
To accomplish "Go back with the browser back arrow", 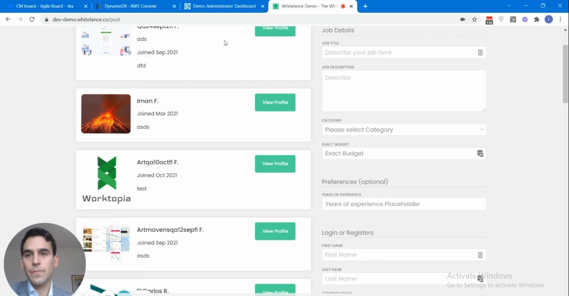I will tap(8, 19).
